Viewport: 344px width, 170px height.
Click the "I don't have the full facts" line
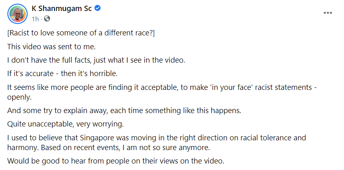(x=96, y=60)
